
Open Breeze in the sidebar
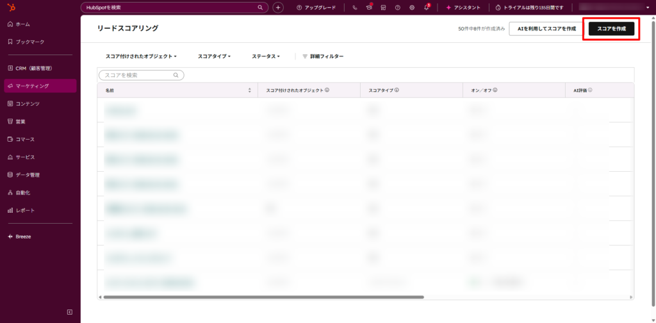19,236
